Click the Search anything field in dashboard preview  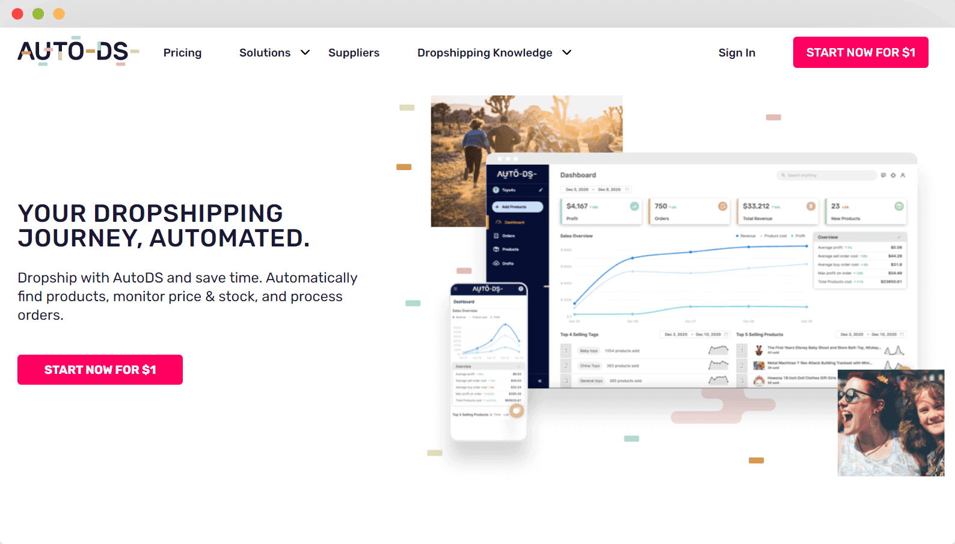(x=826, y=176)
